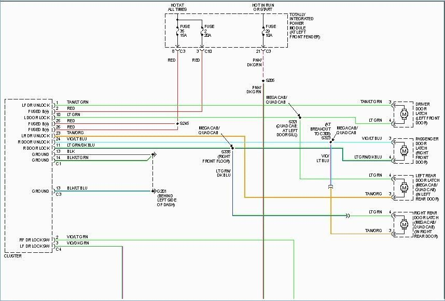Click 'TAN/ORG' label near Right Rear Door Latch
The height and width of the screenshot is (301, 445).
pos(373,231)
